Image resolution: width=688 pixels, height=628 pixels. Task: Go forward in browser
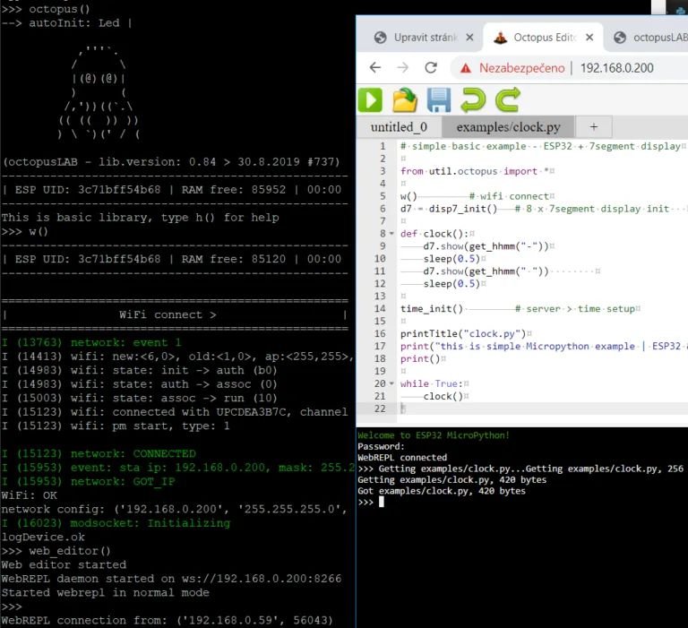[x=403, y=67]
